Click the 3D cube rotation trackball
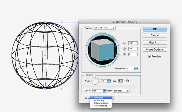Viewport: 182px width, 112px height. 103,50
